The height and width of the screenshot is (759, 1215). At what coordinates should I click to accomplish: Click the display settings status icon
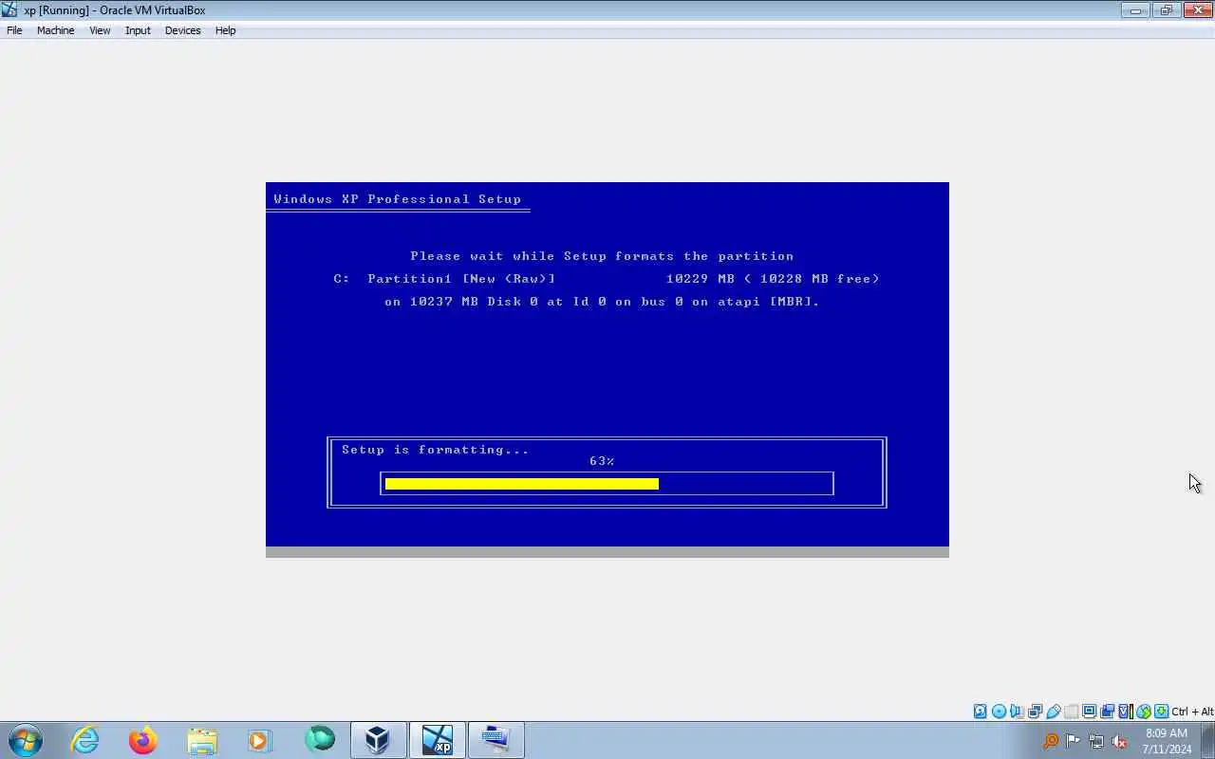tap(1089, 712)
